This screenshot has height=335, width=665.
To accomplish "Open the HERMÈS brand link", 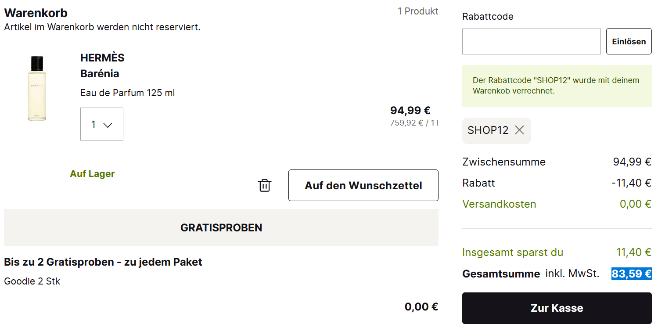I will (x=102, y=58).
